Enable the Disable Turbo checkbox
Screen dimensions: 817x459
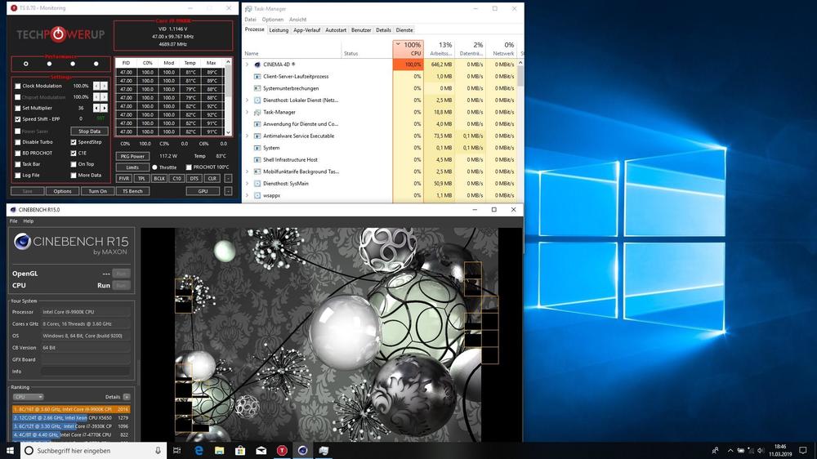pos(18,142)
